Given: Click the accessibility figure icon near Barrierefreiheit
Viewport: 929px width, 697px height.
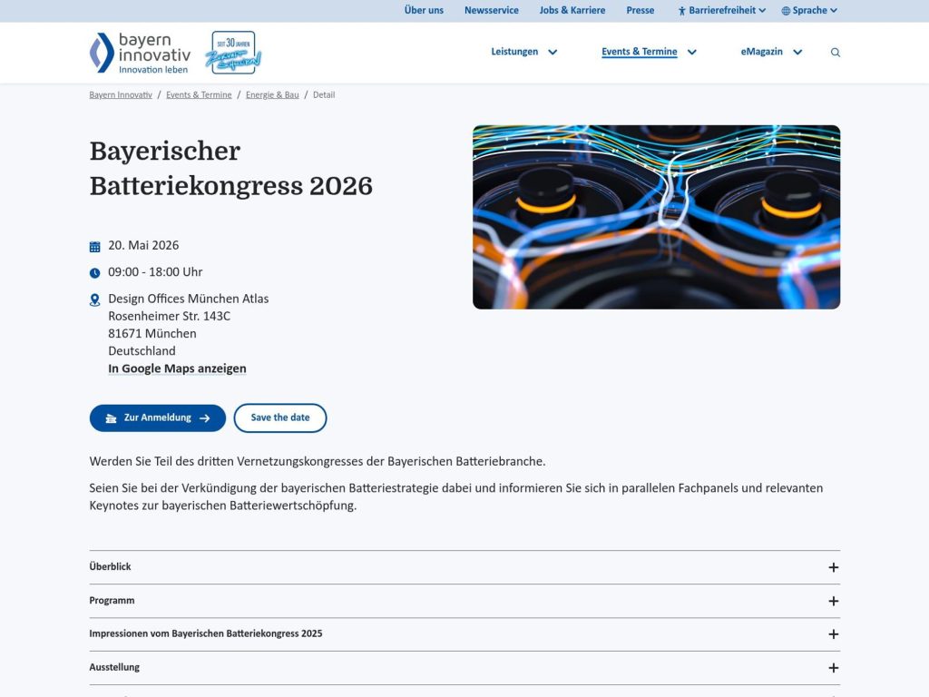Looking at the screenshot, I should 680,10.
